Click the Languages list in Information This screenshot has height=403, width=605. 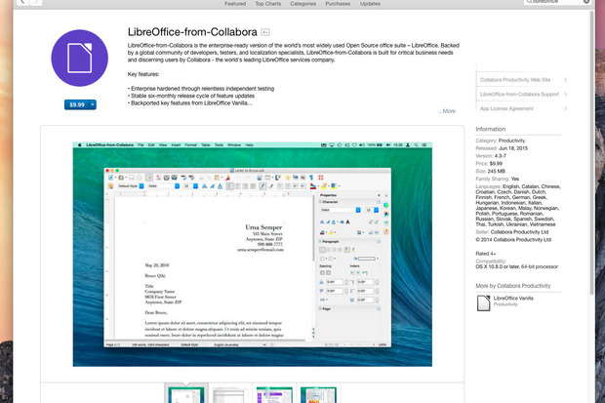point(518,205)
